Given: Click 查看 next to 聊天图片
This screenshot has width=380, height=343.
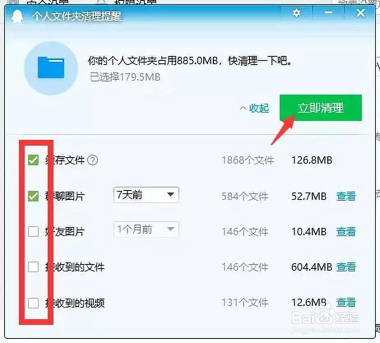Looking at the screenshot, I should tap(346, 196).
